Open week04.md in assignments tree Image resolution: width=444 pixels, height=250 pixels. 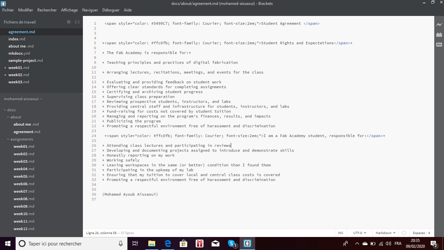pos(24,169)
